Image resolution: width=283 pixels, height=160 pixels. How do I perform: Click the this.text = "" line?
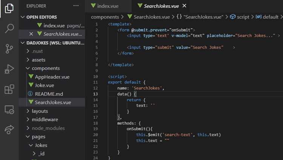click(153, 140)
